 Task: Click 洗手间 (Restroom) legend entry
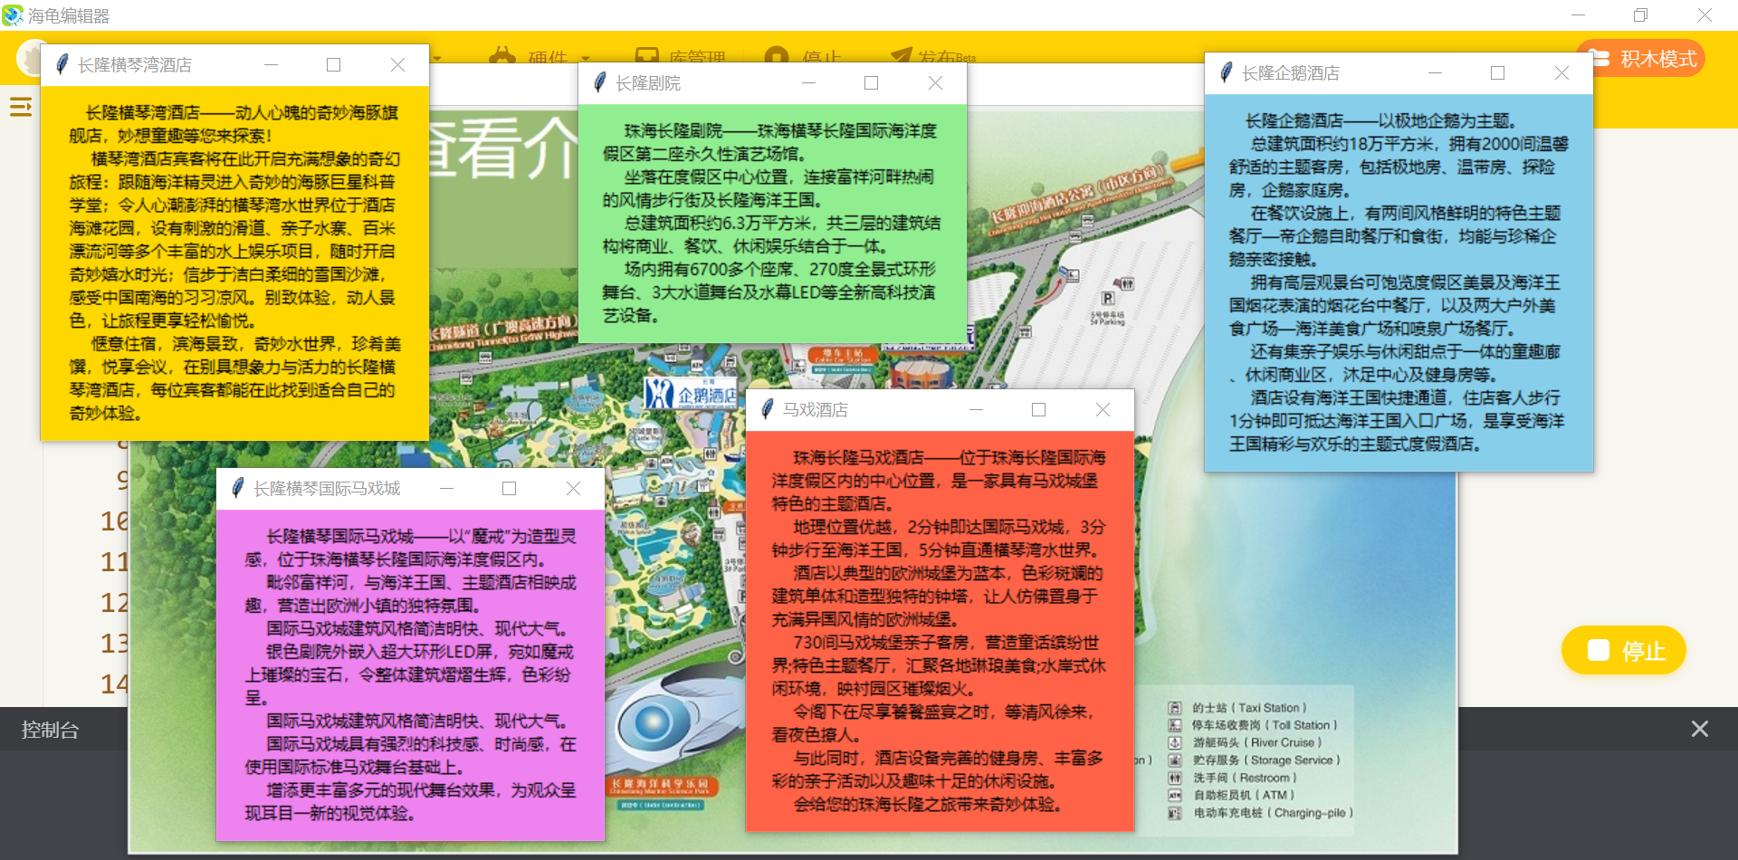[1232, 778]
